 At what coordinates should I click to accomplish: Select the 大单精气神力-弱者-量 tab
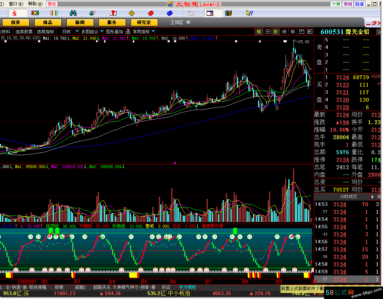point(134,287)
